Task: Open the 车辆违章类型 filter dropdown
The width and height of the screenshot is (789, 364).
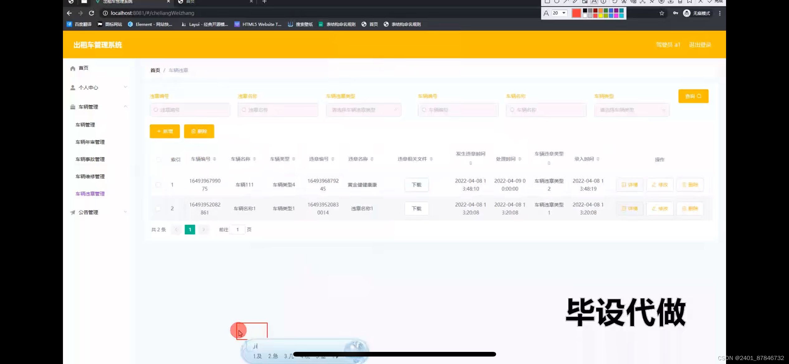Action: click(x=363, y=110)
